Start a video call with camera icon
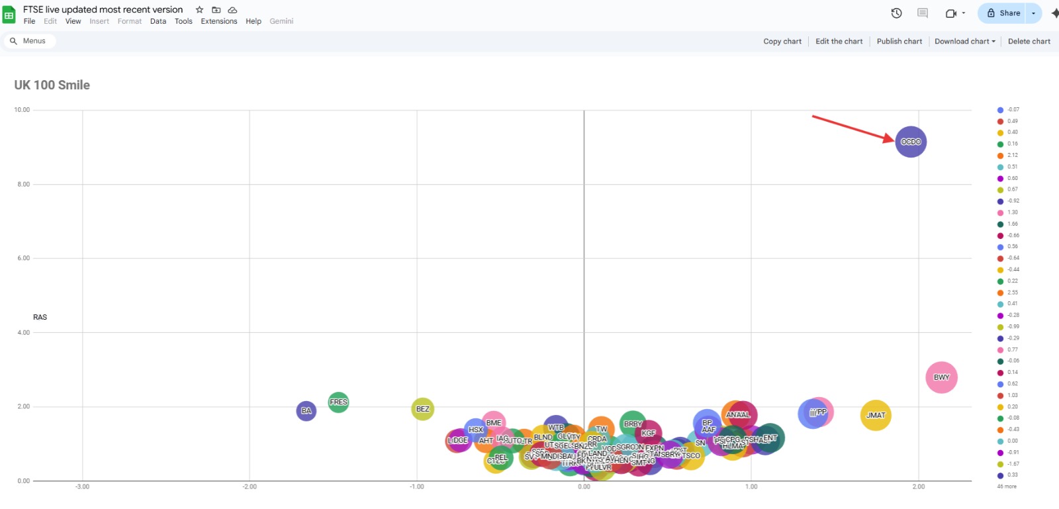The height and width of the screenshot is (509, 1059). [950, 13]
